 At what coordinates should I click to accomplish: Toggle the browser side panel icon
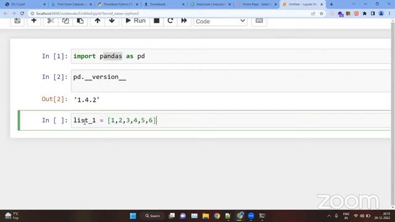click(x=373, y=14)
